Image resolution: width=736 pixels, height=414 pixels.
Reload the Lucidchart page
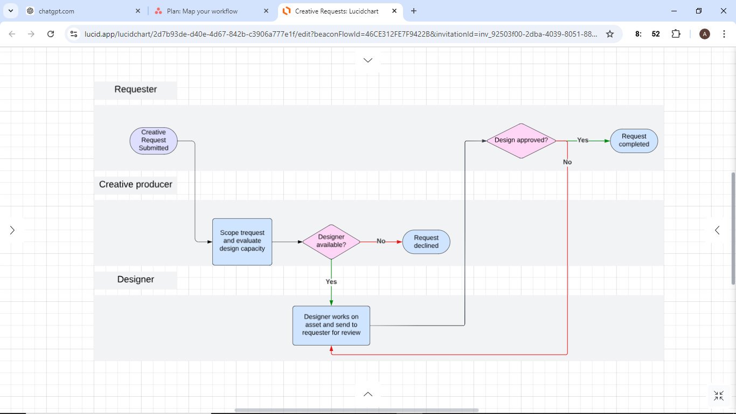[51, 34]
